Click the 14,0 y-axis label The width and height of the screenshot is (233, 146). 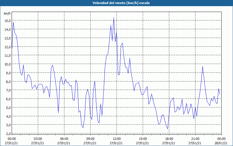(8, 29)
